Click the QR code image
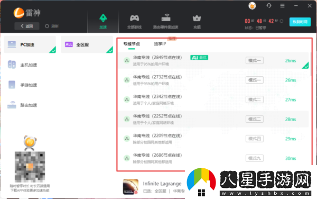Image resolution: width=317 pixels, height=199 pixels. click(30, 167)
